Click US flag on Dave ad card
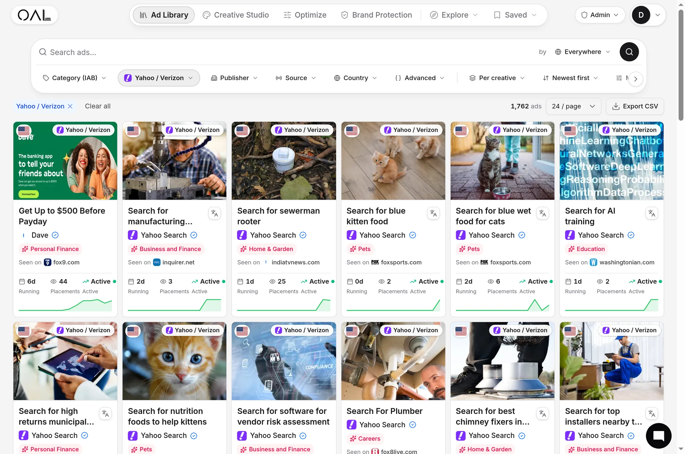Screen dimensions: 685x454 [24, 131]
